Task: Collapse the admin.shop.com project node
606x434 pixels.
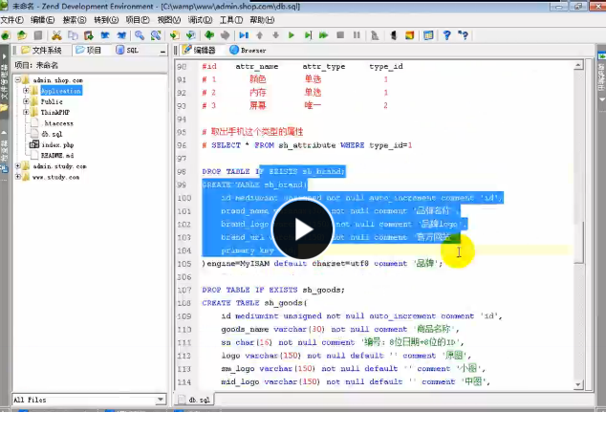Action: coord(18,80)
